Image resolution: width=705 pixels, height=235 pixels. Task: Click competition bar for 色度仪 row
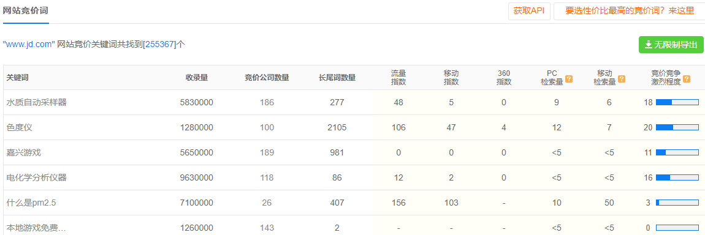(x=677, y=127)
